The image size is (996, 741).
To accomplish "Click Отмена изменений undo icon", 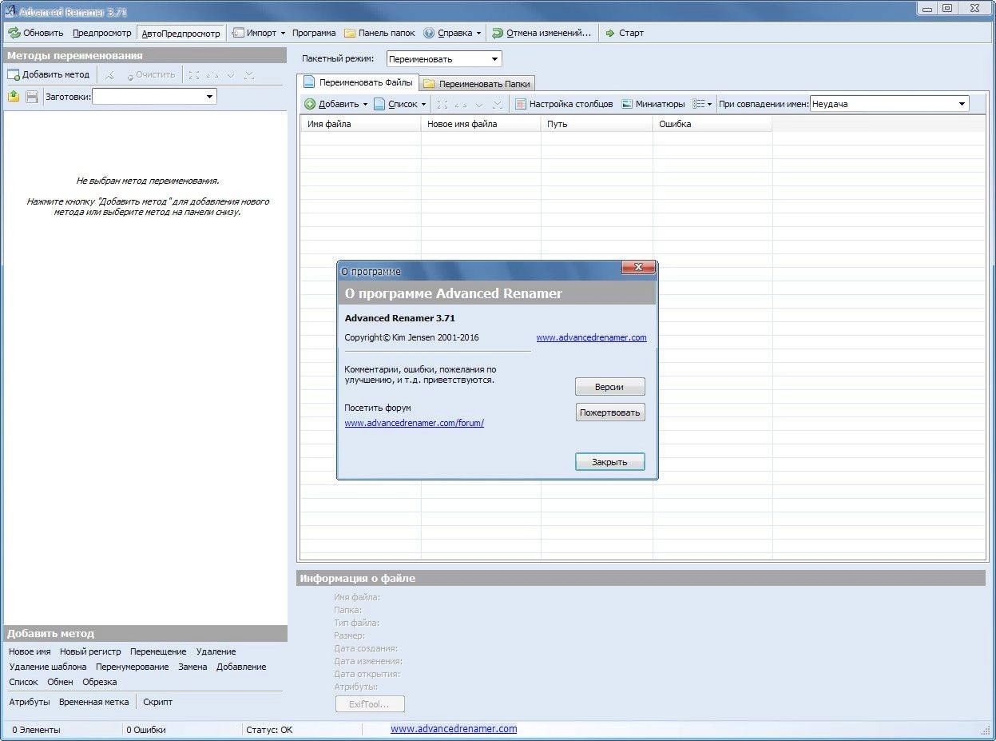I will [498, 33].
